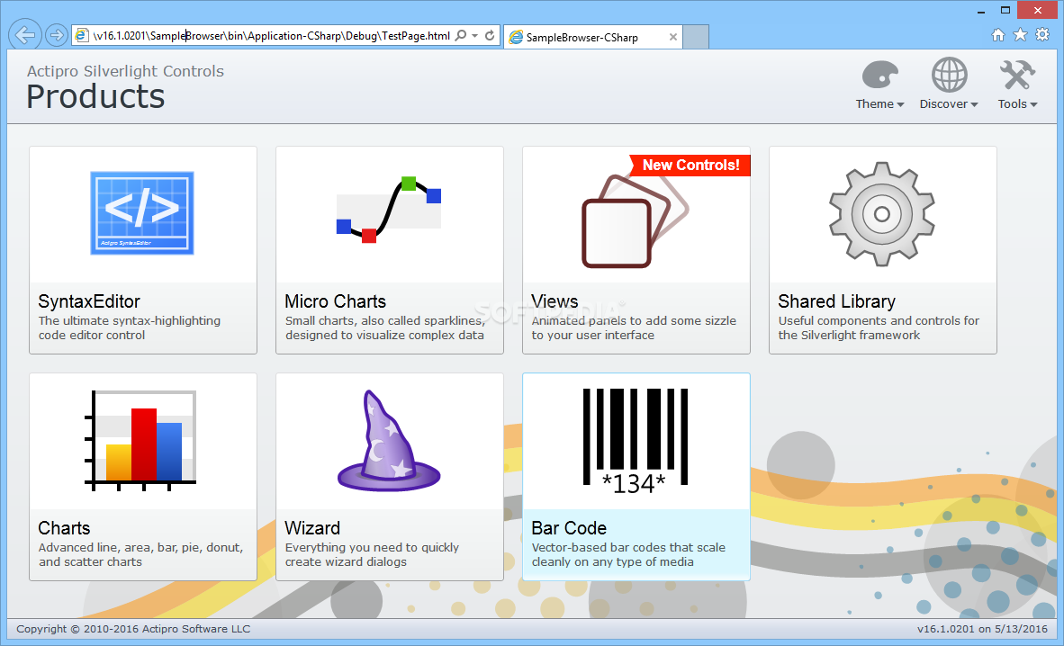Go back with the browser Back arrow

25,34
